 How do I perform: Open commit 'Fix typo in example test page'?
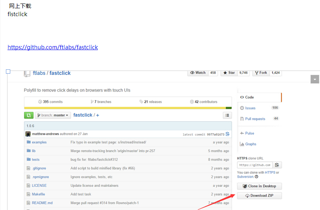pos(108,142)
